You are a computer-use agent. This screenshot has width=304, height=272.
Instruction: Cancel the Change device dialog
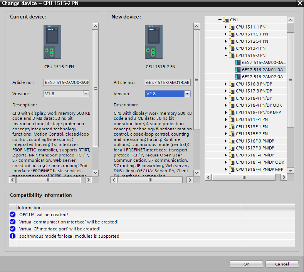pyautogui.click(x=282, y=264)
